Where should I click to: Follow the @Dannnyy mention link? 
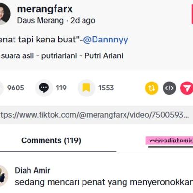click(x=106, y=40)
